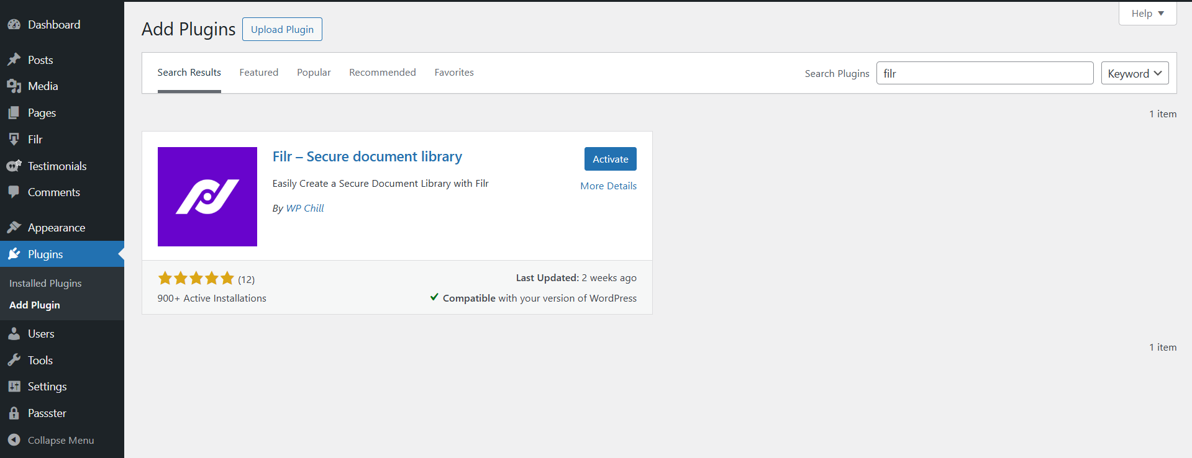Collapse the admin sidebar menu
1192x458 pixels.
click(x=61, y=440)
